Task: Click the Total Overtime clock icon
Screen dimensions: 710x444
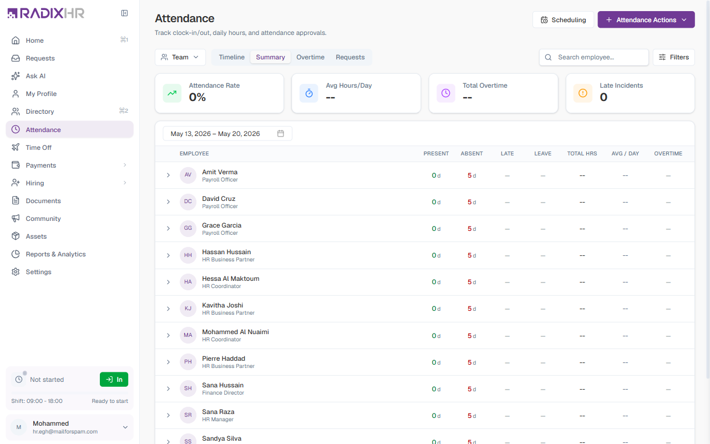Action: pyautogui.click(x=446, y=93)
